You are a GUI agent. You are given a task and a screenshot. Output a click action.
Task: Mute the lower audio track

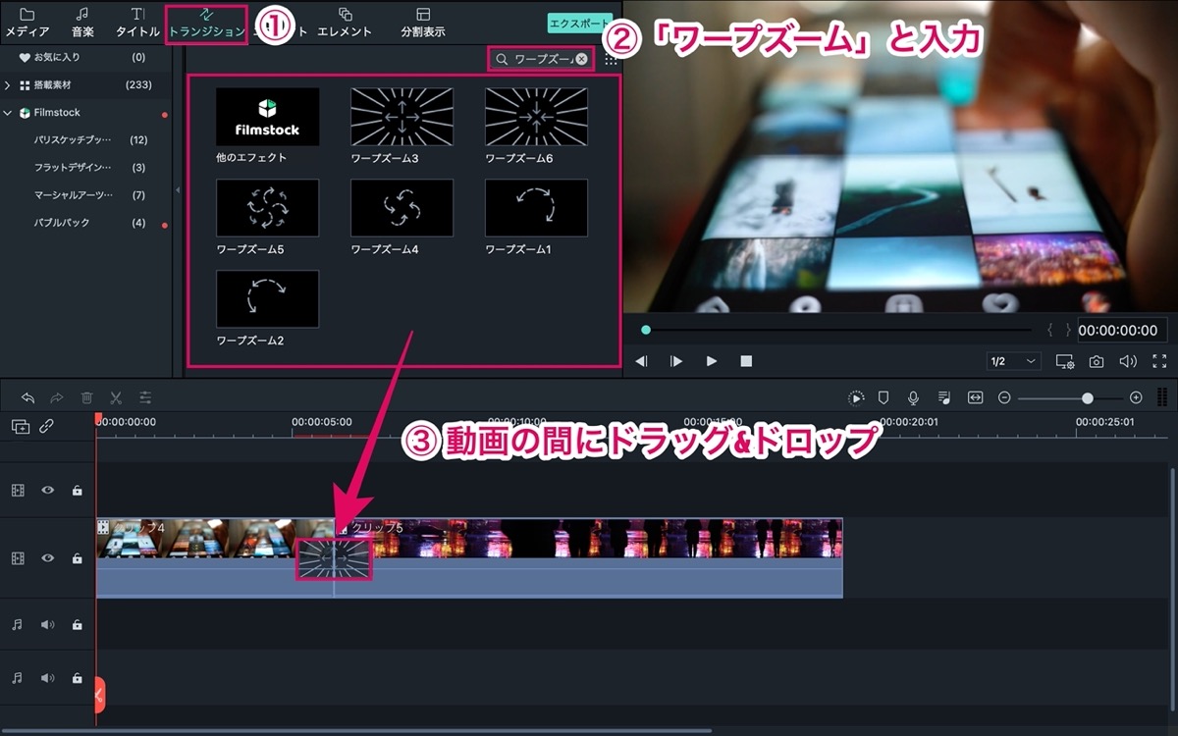coord(47,678)
